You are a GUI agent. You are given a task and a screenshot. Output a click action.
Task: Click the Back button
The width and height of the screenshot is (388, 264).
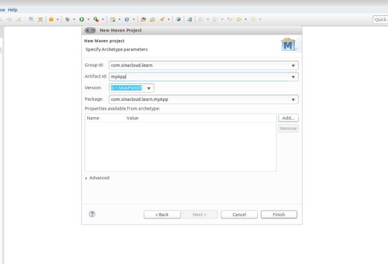pos(162,214)
